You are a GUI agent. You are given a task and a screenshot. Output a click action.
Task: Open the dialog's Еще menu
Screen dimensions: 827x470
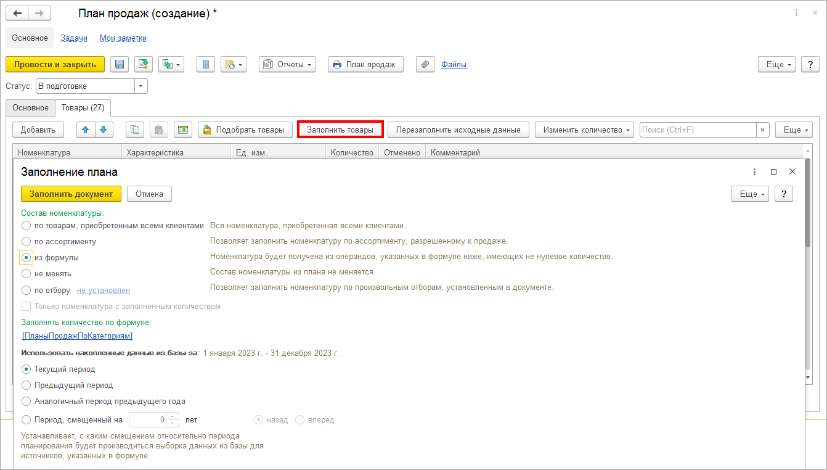[750, 194]
